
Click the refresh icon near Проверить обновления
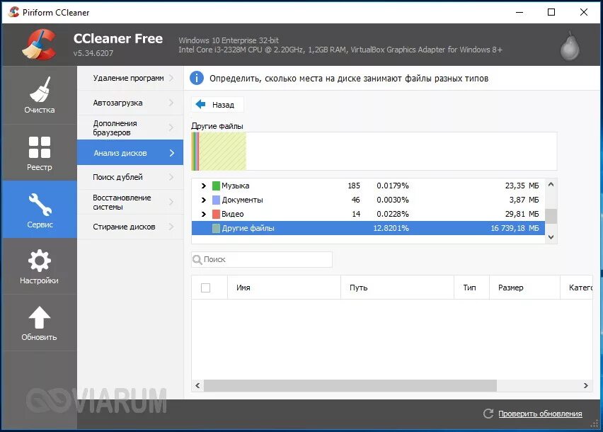click(488, 414)
